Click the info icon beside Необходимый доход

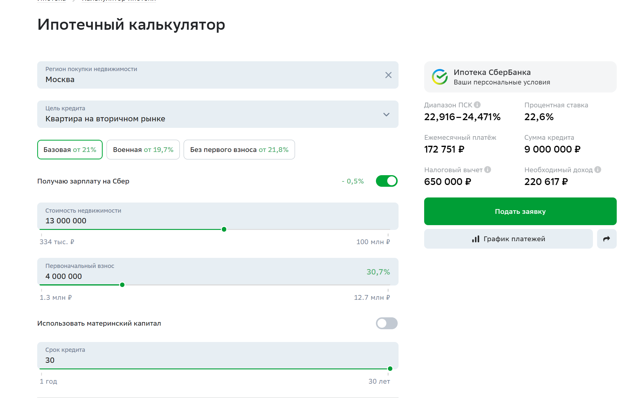pos(598,170)
